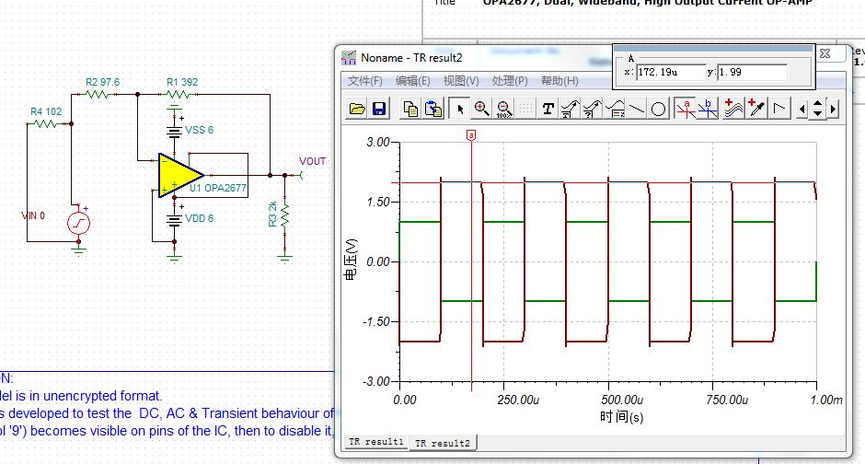Open the 视图(V) menu
The height and width of the screenshot is (464, 865).
coord(461,81)
